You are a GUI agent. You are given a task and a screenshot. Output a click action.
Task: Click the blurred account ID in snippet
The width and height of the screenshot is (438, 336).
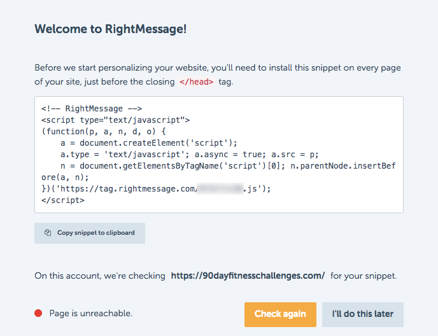pyautogui.click(x=220, y=188)
